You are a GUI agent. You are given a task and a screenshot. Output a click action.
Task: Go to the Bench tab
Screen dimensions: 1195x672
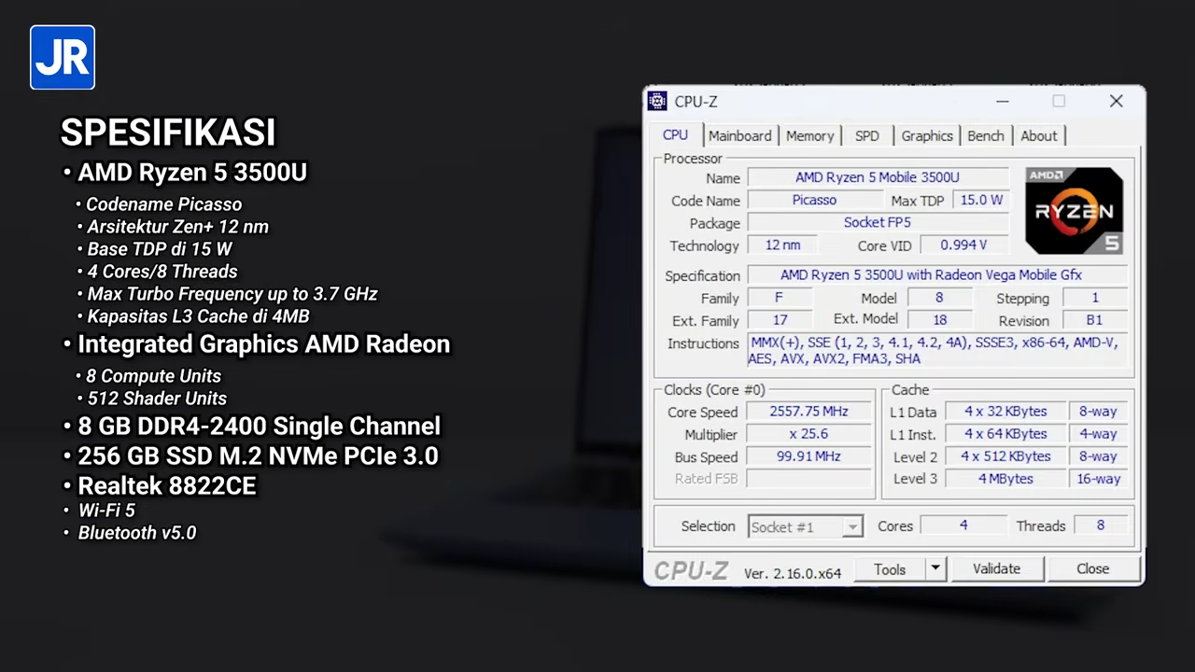click(x=985, y=135)
